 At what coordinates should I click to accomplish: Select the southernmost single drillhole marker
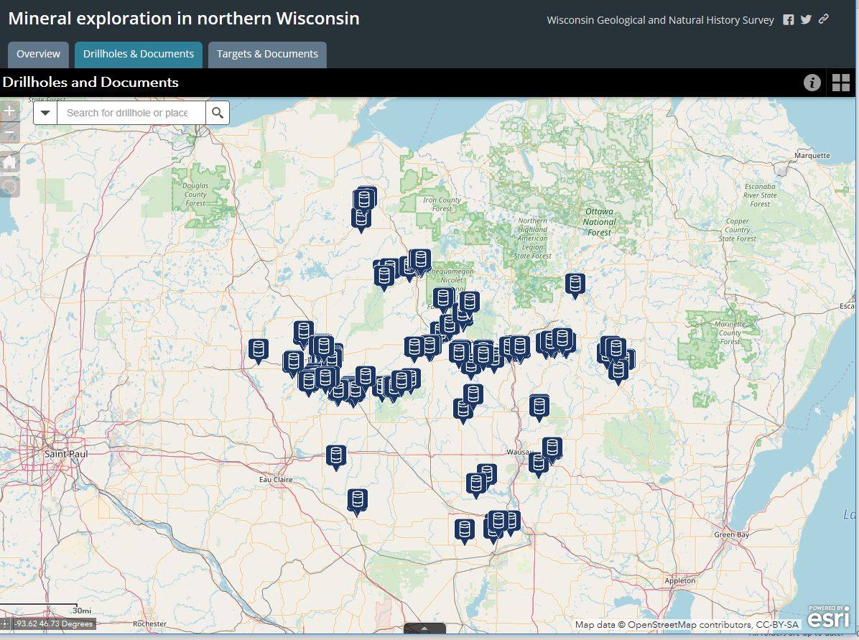[x=465, y=531]
